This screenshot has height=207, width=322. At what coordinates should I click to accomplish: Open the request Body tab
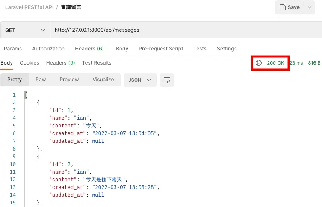122,49
